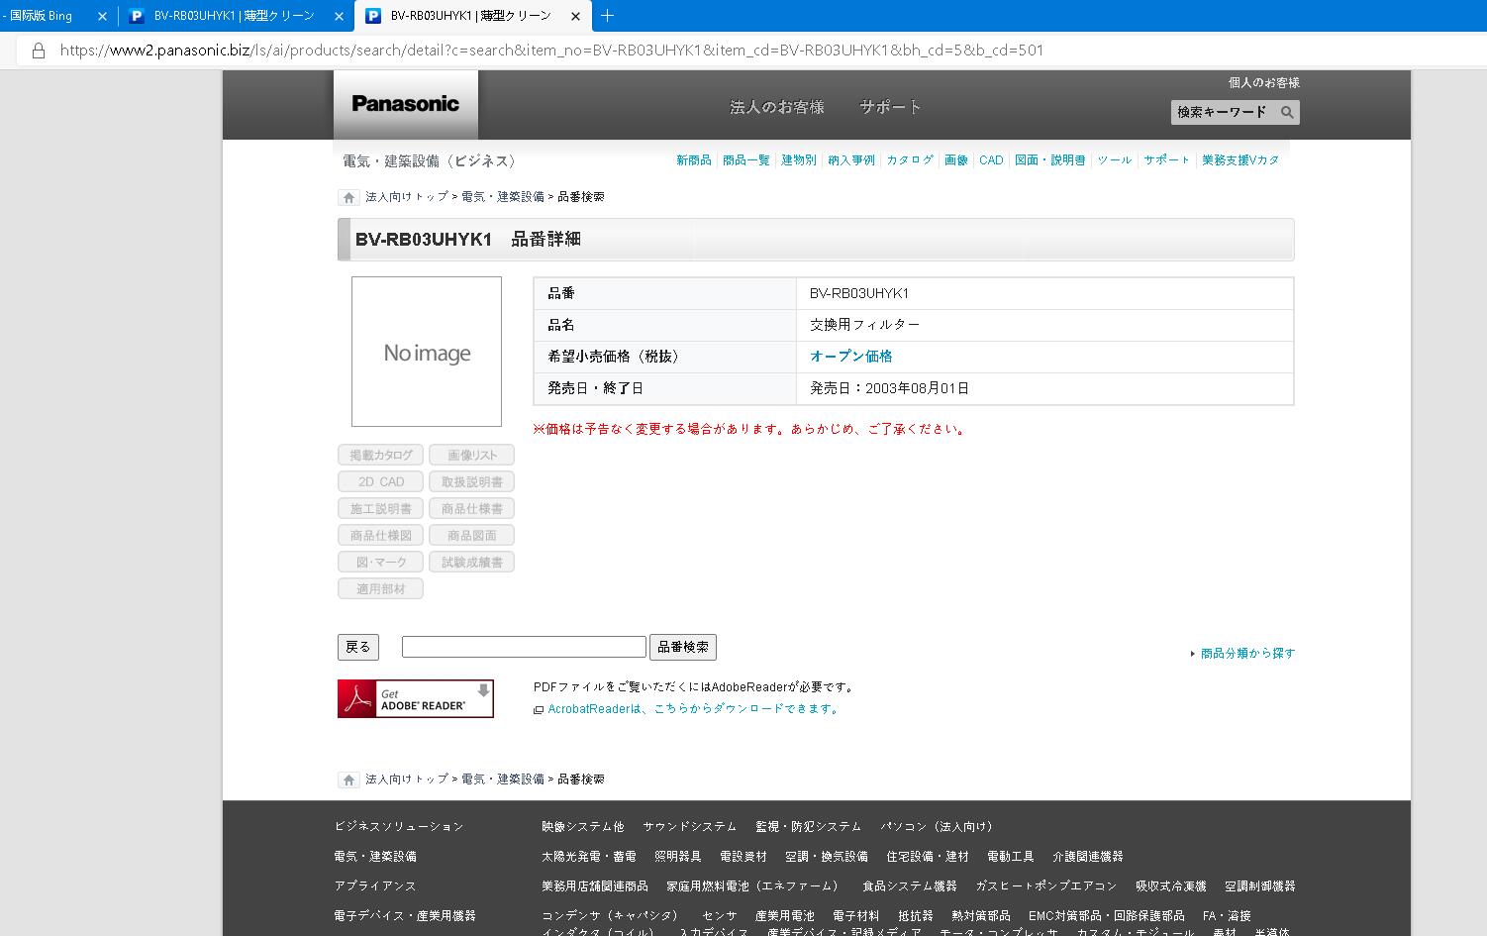Click 商品図面 button

coord(472,535)
